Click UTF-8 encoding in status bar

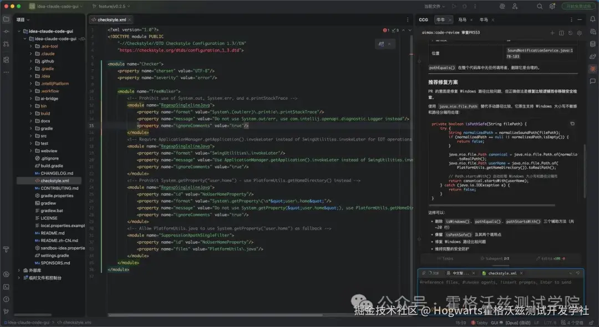550,323
